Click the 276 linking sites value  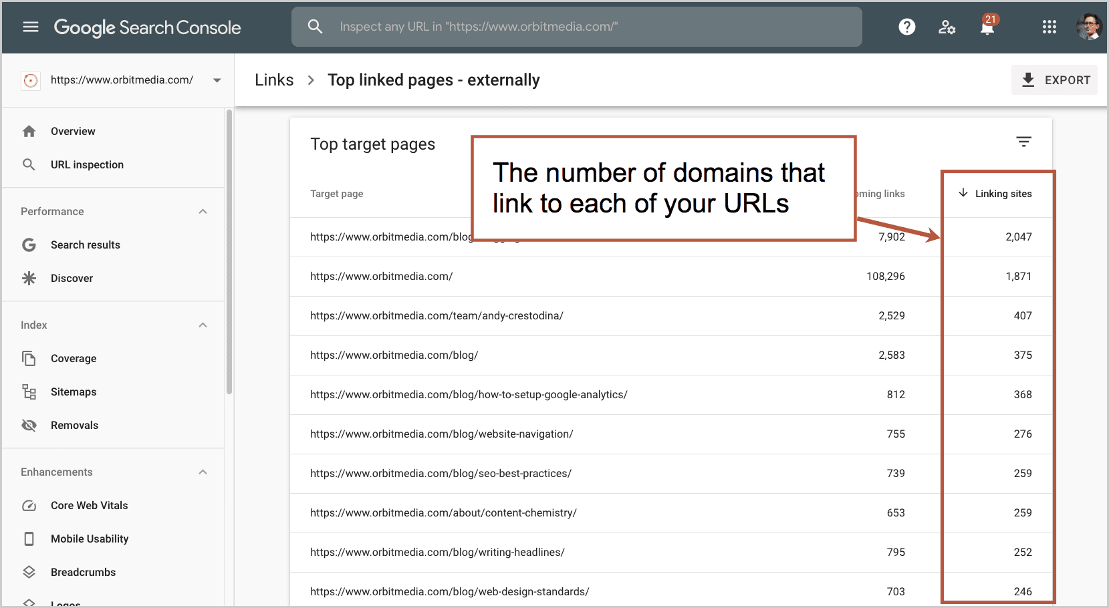tap(1023, 434)
